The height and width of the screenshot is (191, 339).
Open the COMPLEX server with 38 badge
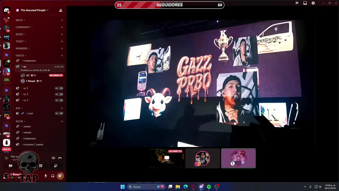(6, 134)
